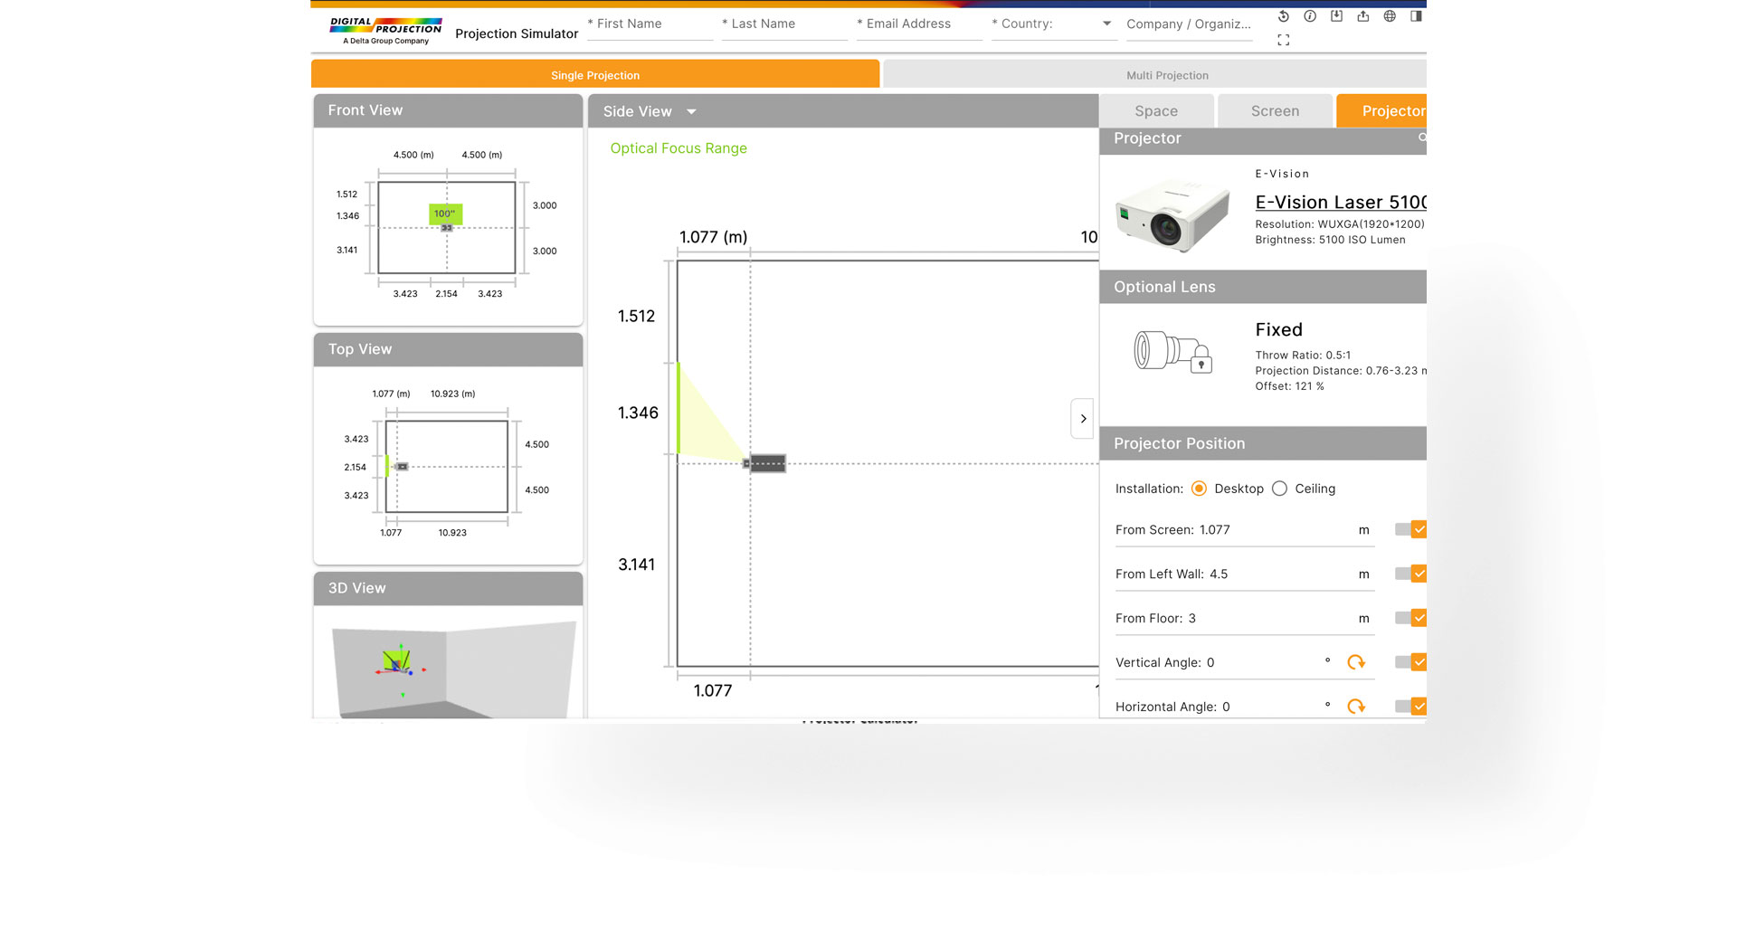Viewport: 1737px width, 940px height.
Task: Click 'Resolution: WUXGA(1920*1200)' text
Action: (x=1340, y=224)
